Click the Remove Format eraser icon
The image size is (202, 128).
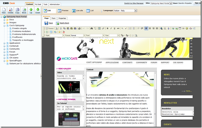[x=103, y=28]
